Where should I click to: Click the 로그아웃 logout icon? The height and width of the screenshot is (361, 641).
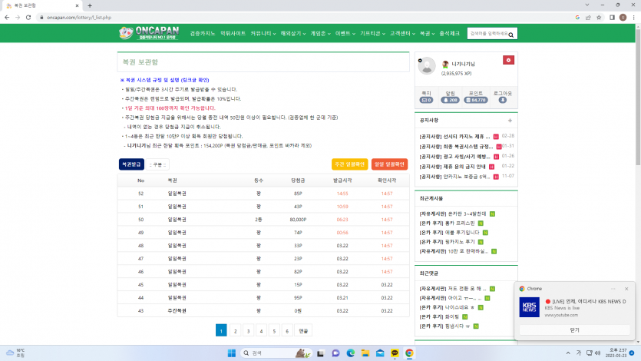coord(502,100)
